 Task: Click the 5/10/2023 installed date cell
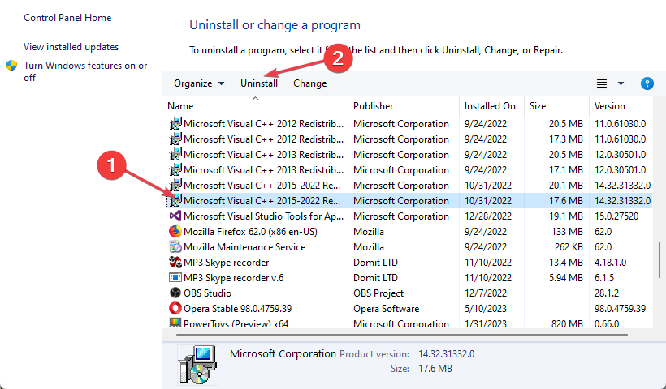(485, 309)
